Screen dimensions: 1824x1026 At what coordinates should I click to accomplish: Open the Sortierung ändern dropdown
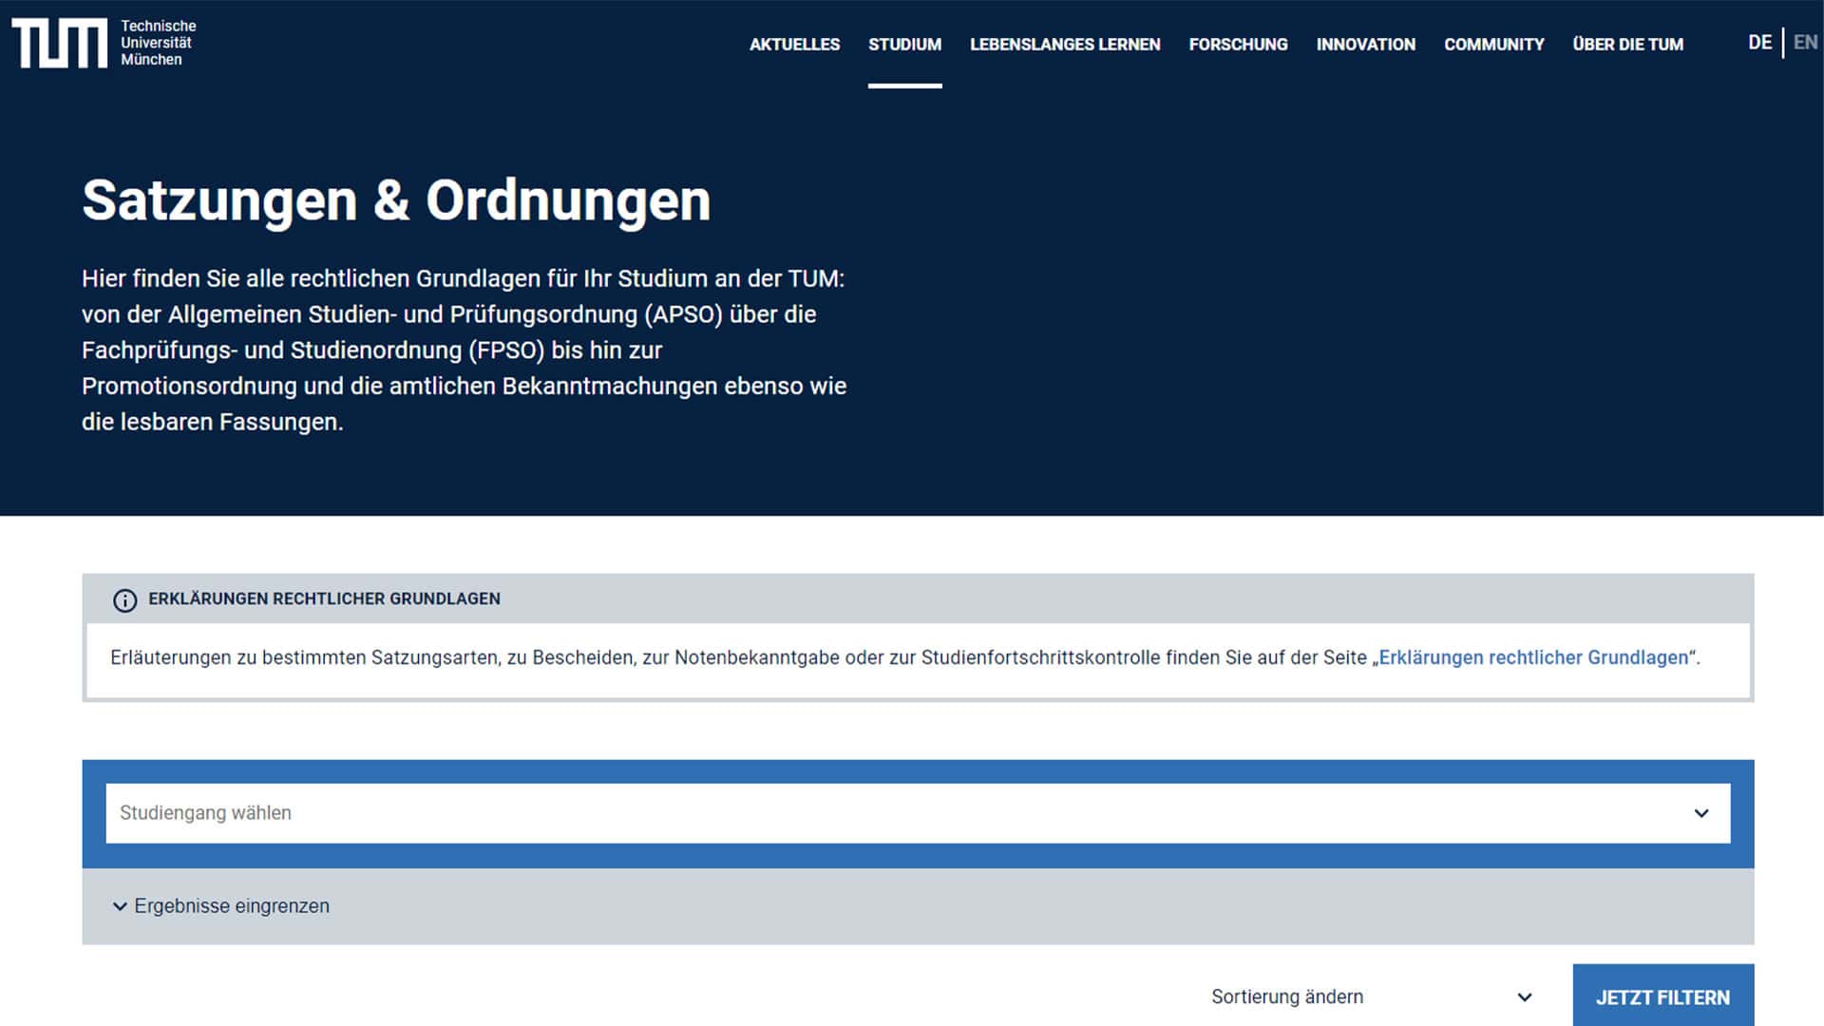pos(1372,997)
